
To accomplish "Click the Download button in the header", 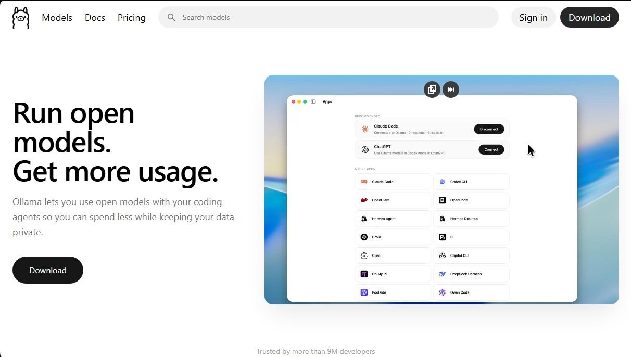I will 589,17.
